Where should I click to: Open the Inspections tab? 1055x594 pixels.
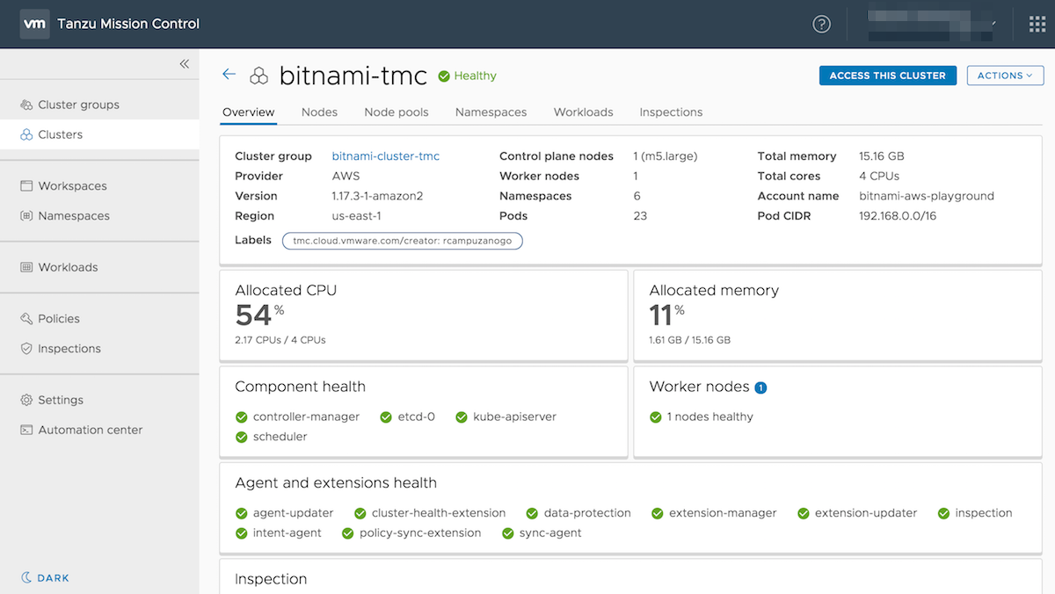click(x=671, y=112)
